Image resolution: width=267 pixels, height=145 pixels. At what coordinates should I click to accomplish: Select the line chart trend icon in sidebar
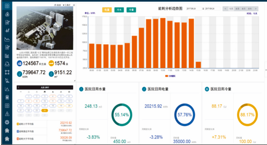[x=7, y=39]
